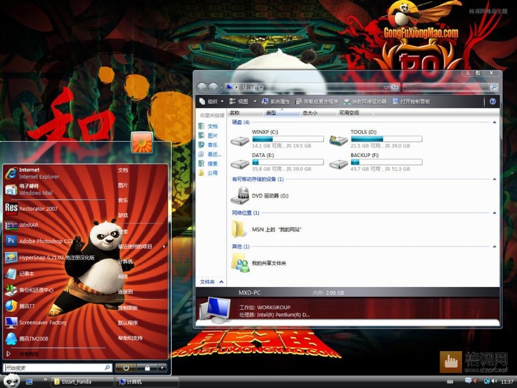Viewport: 517px width, 388px height.
Task: Click 系统属性 in the Explorer toolbar
Action: point(276,102)
